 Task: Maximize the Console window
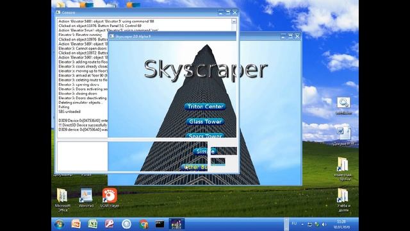228,12
